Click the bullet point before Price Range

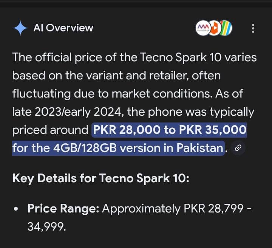[x=16, y=209]
